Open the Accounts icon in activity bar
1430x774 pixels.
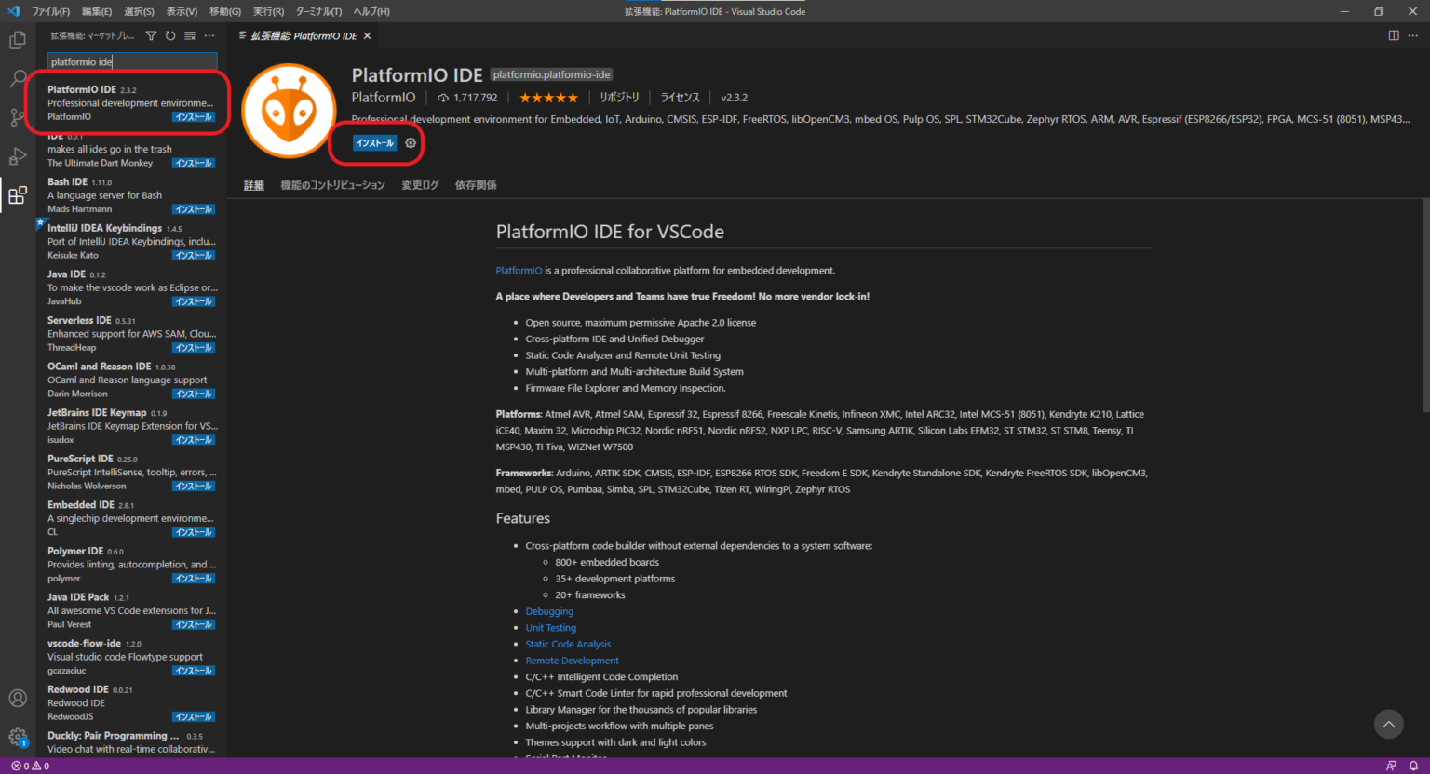18,698
